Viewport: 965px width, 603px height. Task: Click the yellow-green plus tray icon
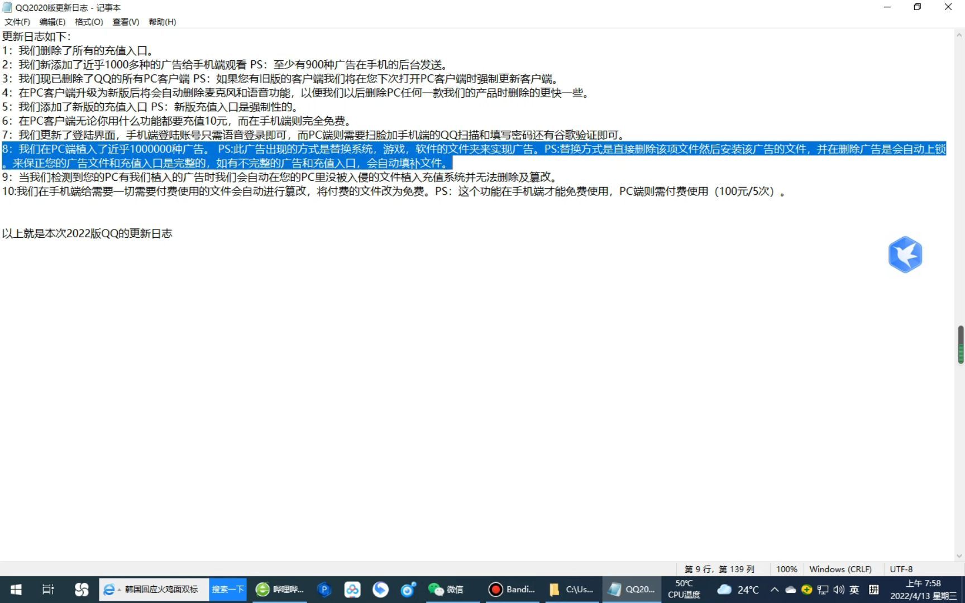click(806, 590)
